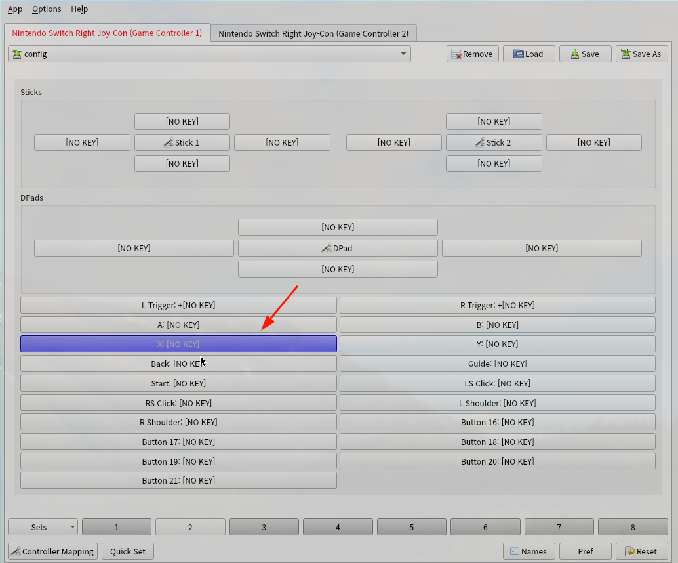
Task: Select set 3
Action: pos(264,527)
